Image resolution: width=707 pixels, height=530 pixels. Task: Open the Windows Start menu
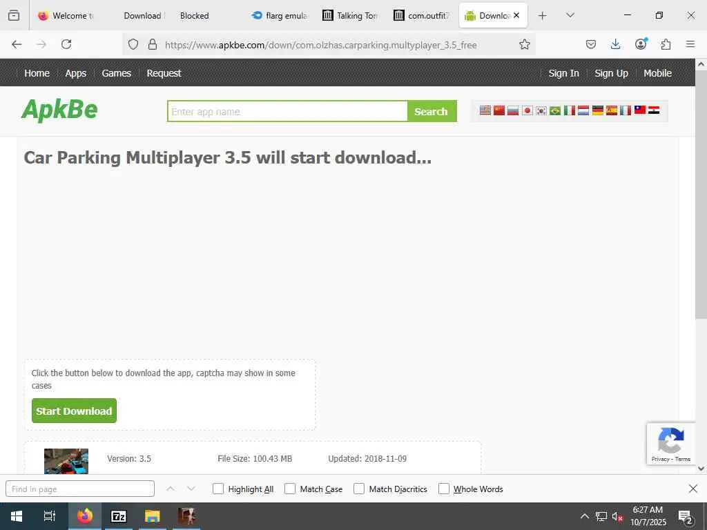click(x=17, y=516)
